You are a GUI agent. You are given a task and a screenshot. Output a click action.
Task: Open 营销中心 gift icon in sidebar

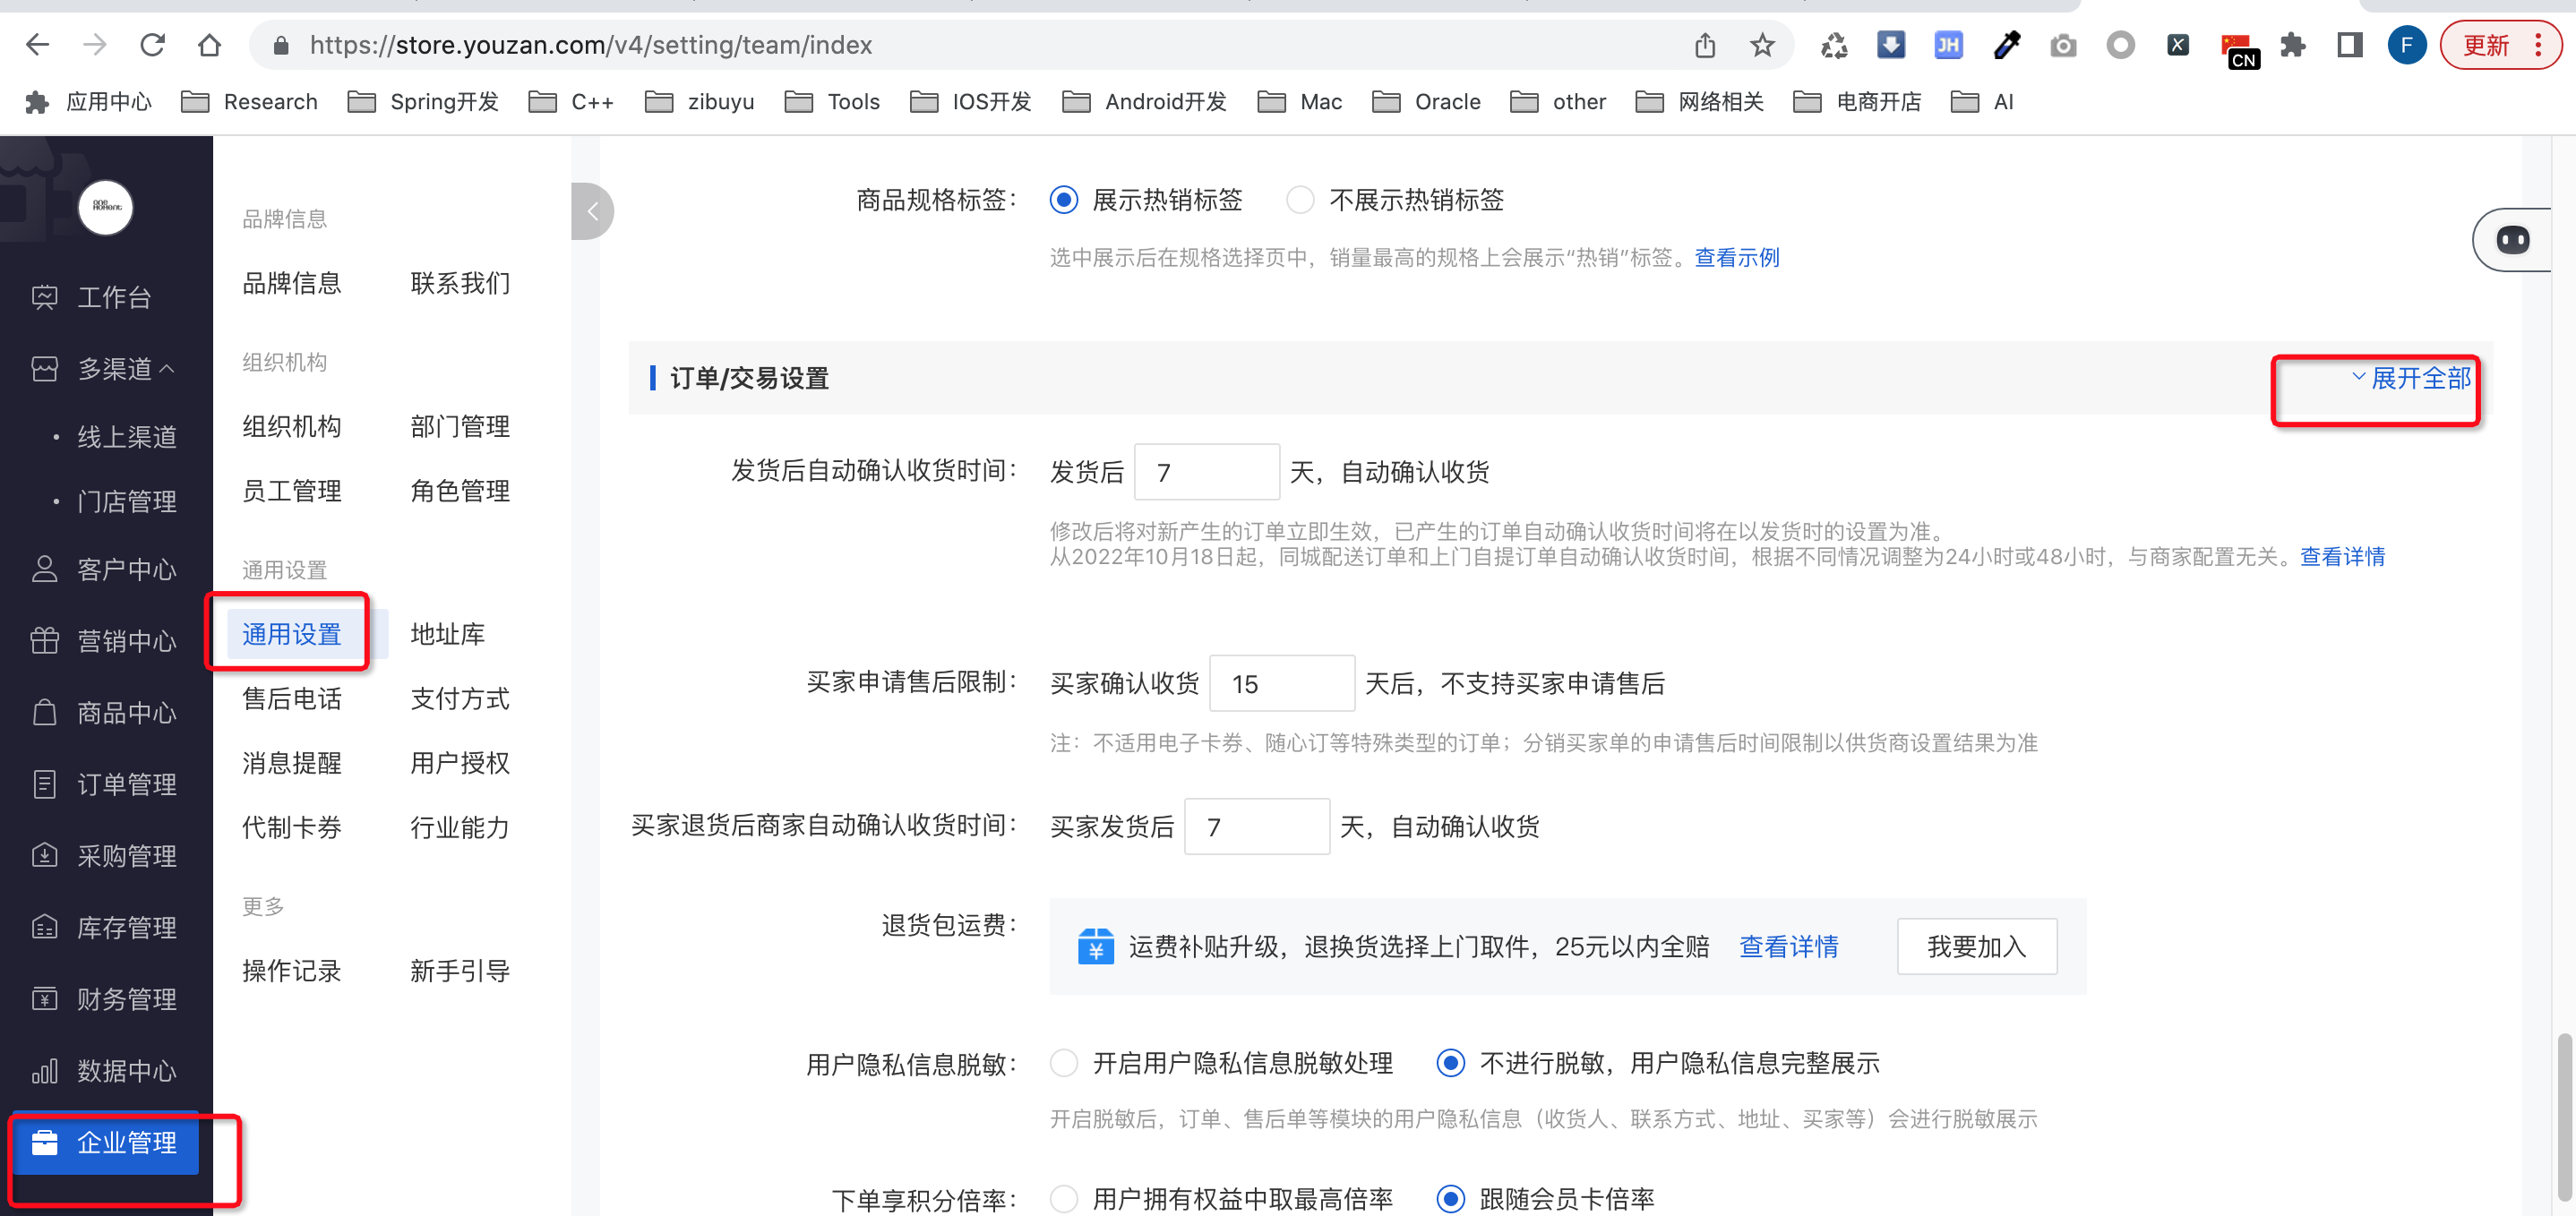click(44, 640)
